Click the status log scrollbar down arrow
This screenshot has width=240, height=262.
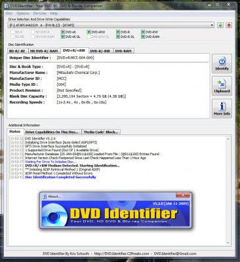[x=228, y=243]
